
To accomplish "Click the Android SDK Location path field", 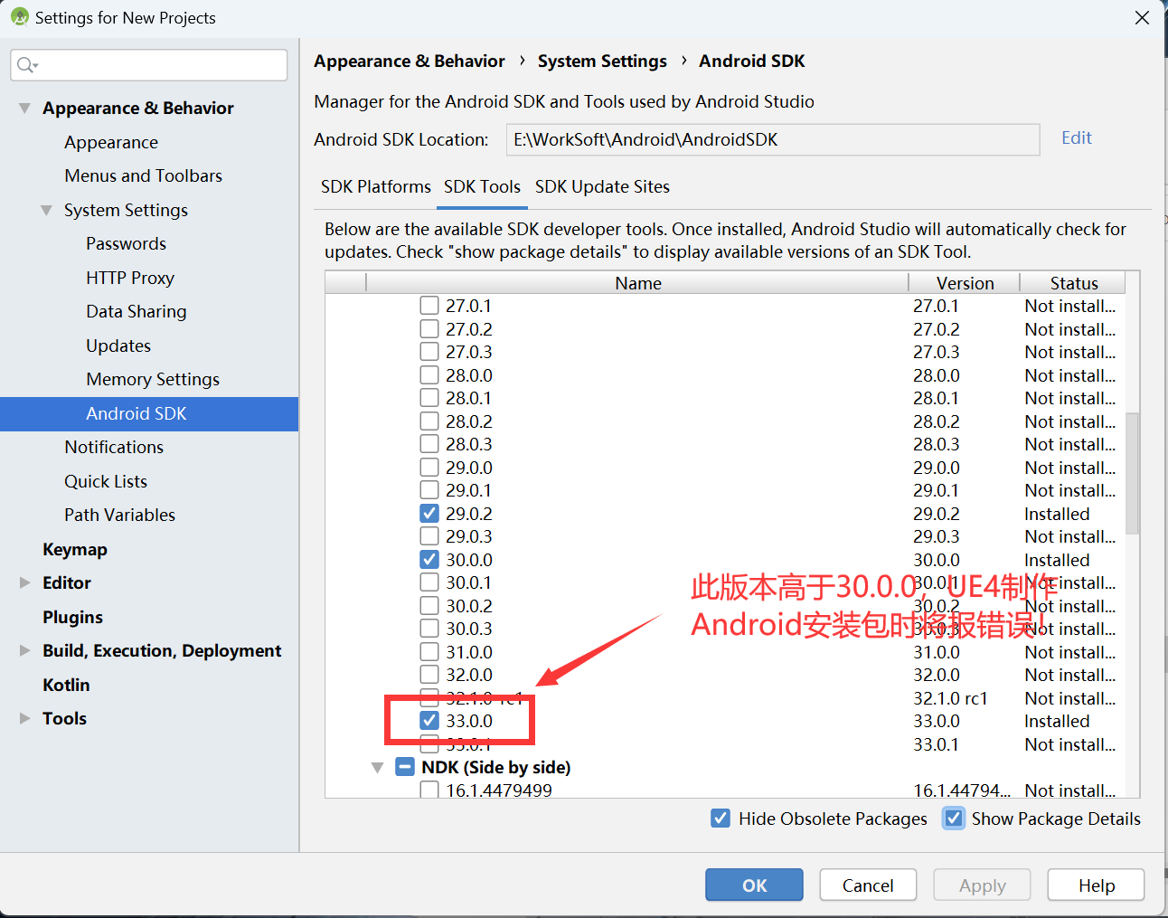I will pyautogui.click(x=773, y=140).
